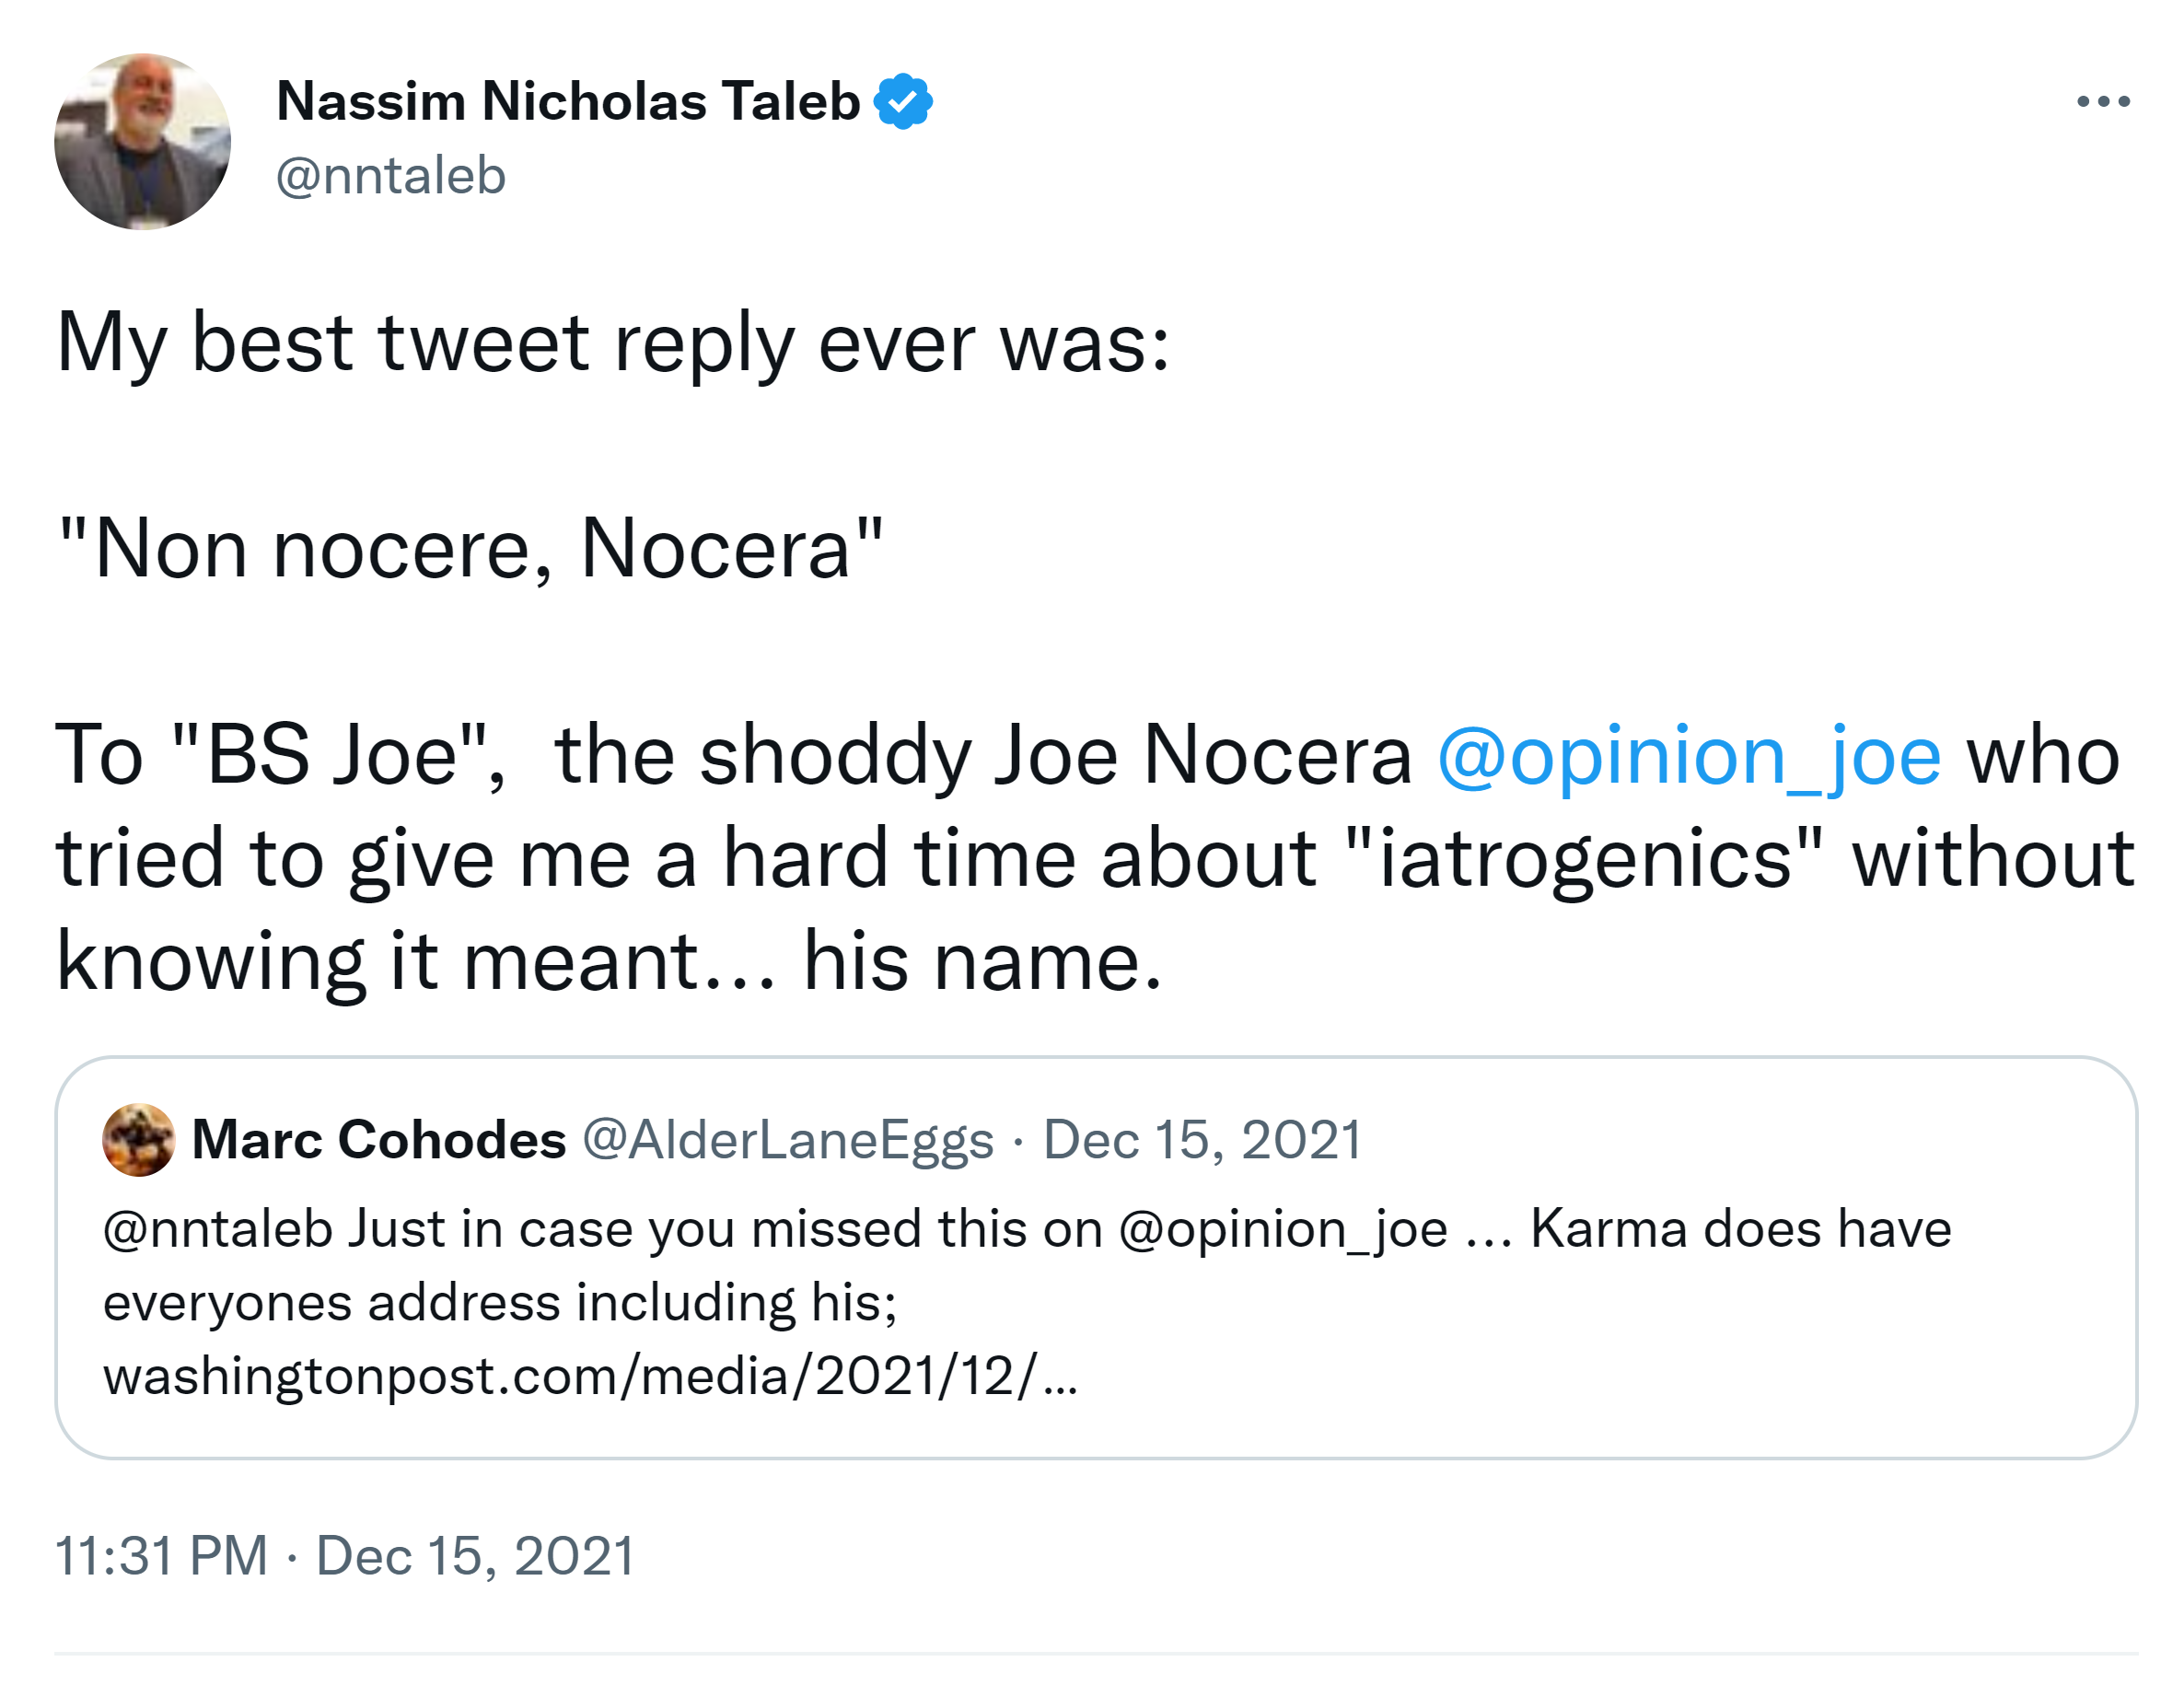Click the "Non nocere, Nocera" quote line
The width and height of the screenshot is (2184, 1697).
470,549
